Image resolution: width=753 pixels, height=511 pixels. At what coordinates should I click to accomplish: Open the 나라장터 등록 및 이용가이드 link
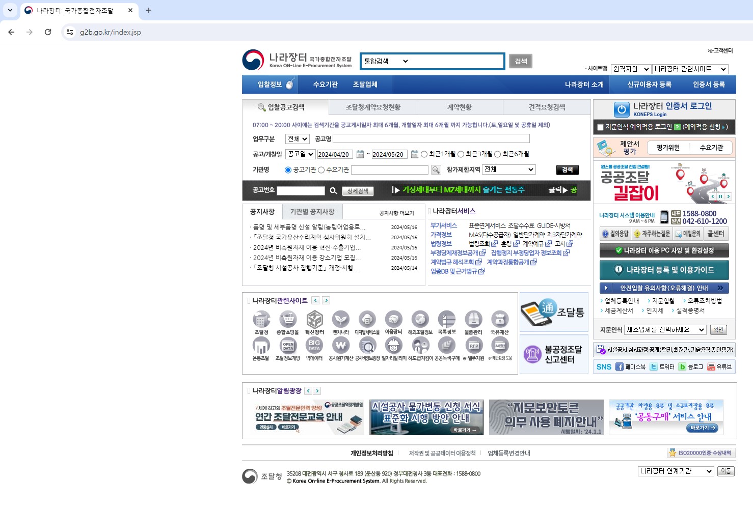pos(664,270)
